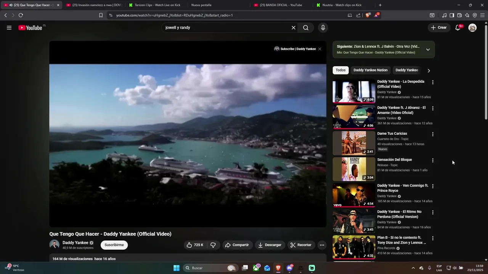Screen dimensions: 488x274
Task: Click the Suscribirme button
Action: 114,245
